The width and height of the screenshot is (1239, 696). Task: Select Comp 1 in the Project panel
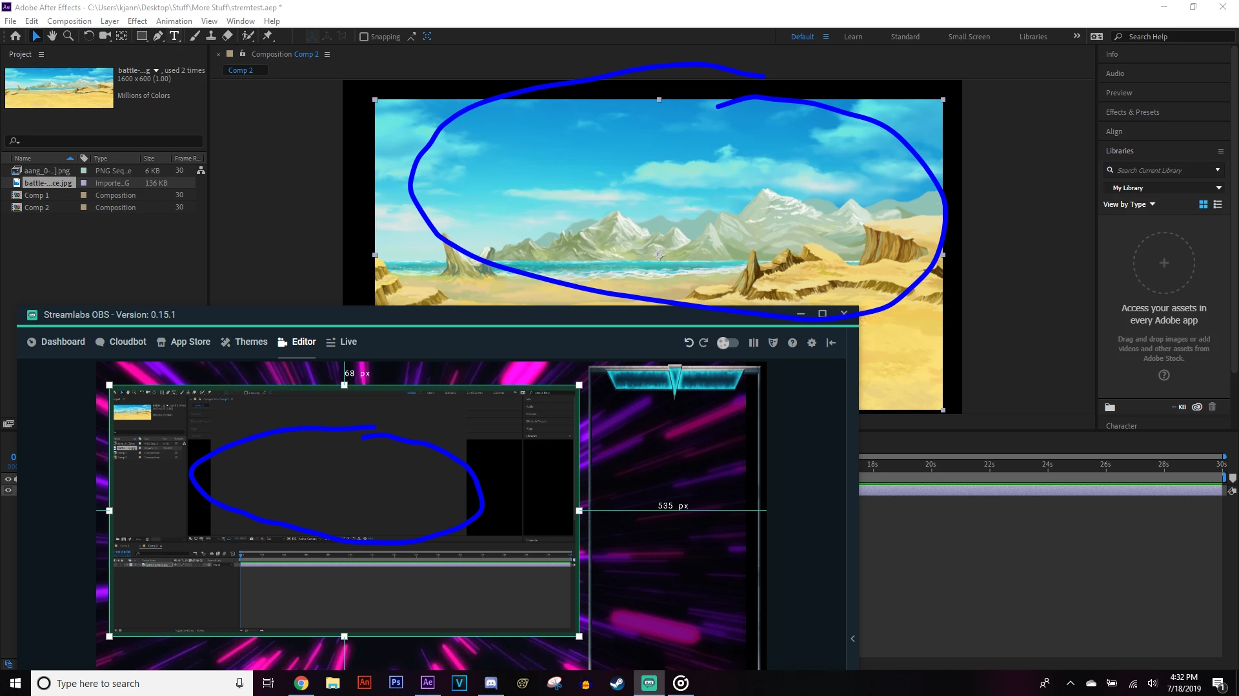(x=37, y=195)
